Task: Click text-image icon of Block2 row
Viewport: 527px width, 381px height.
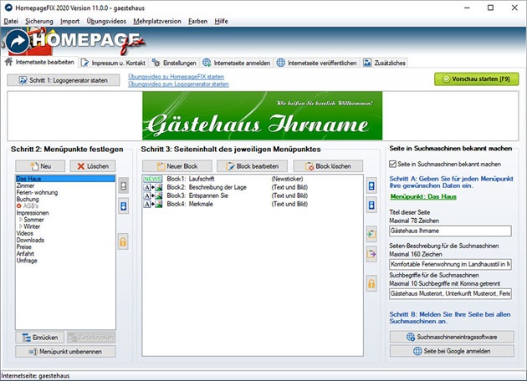Action: (153, 187)
